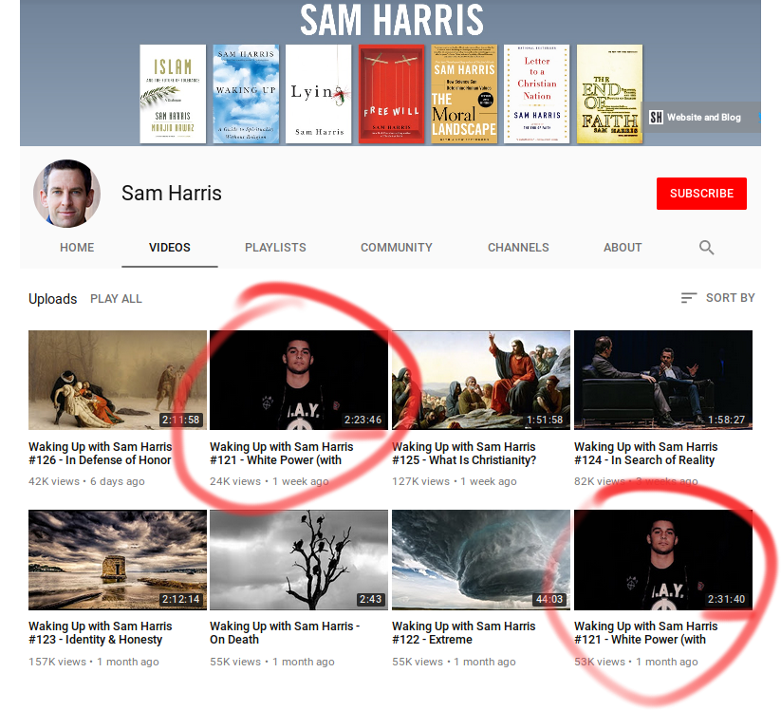781x710 pixels.
Task: Open #125 What Is Christianity? title
Action: coord(464,454)
